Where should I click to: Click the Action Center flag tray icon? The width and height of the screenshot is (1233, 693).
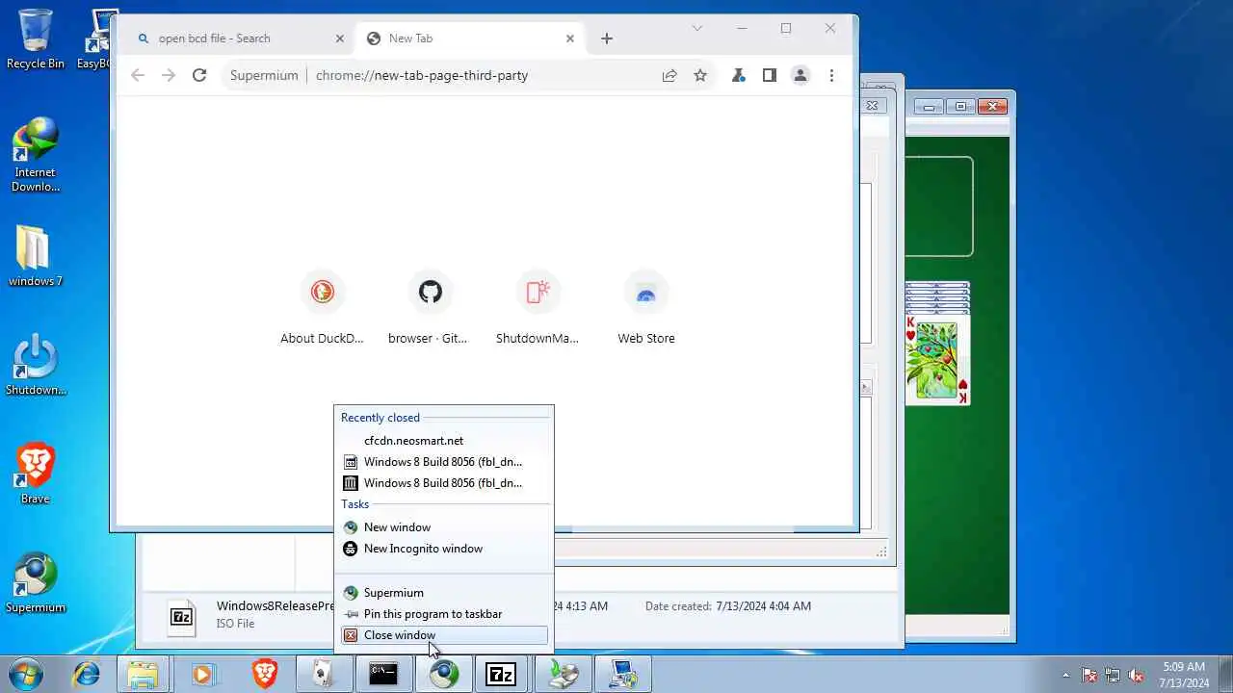pos(1089,675)
